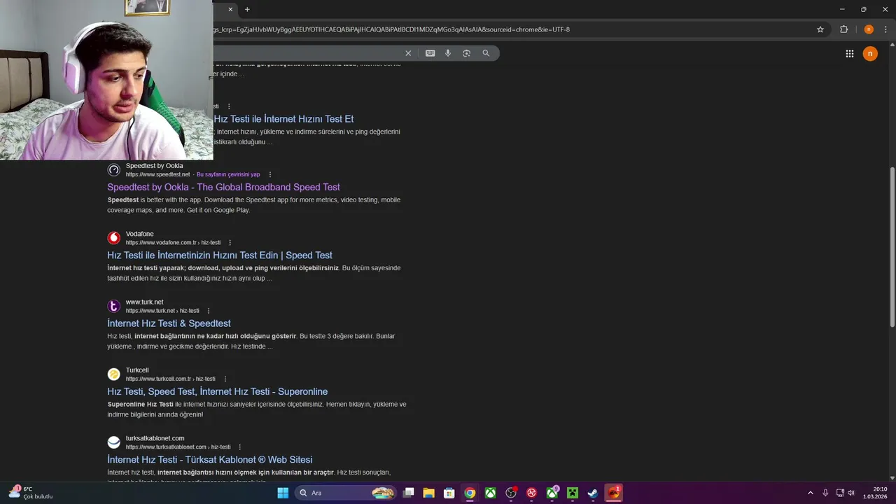The image size is (896, 504).
Task: Click the Chrome address bar URL
Action: click(x=392, y=29)
